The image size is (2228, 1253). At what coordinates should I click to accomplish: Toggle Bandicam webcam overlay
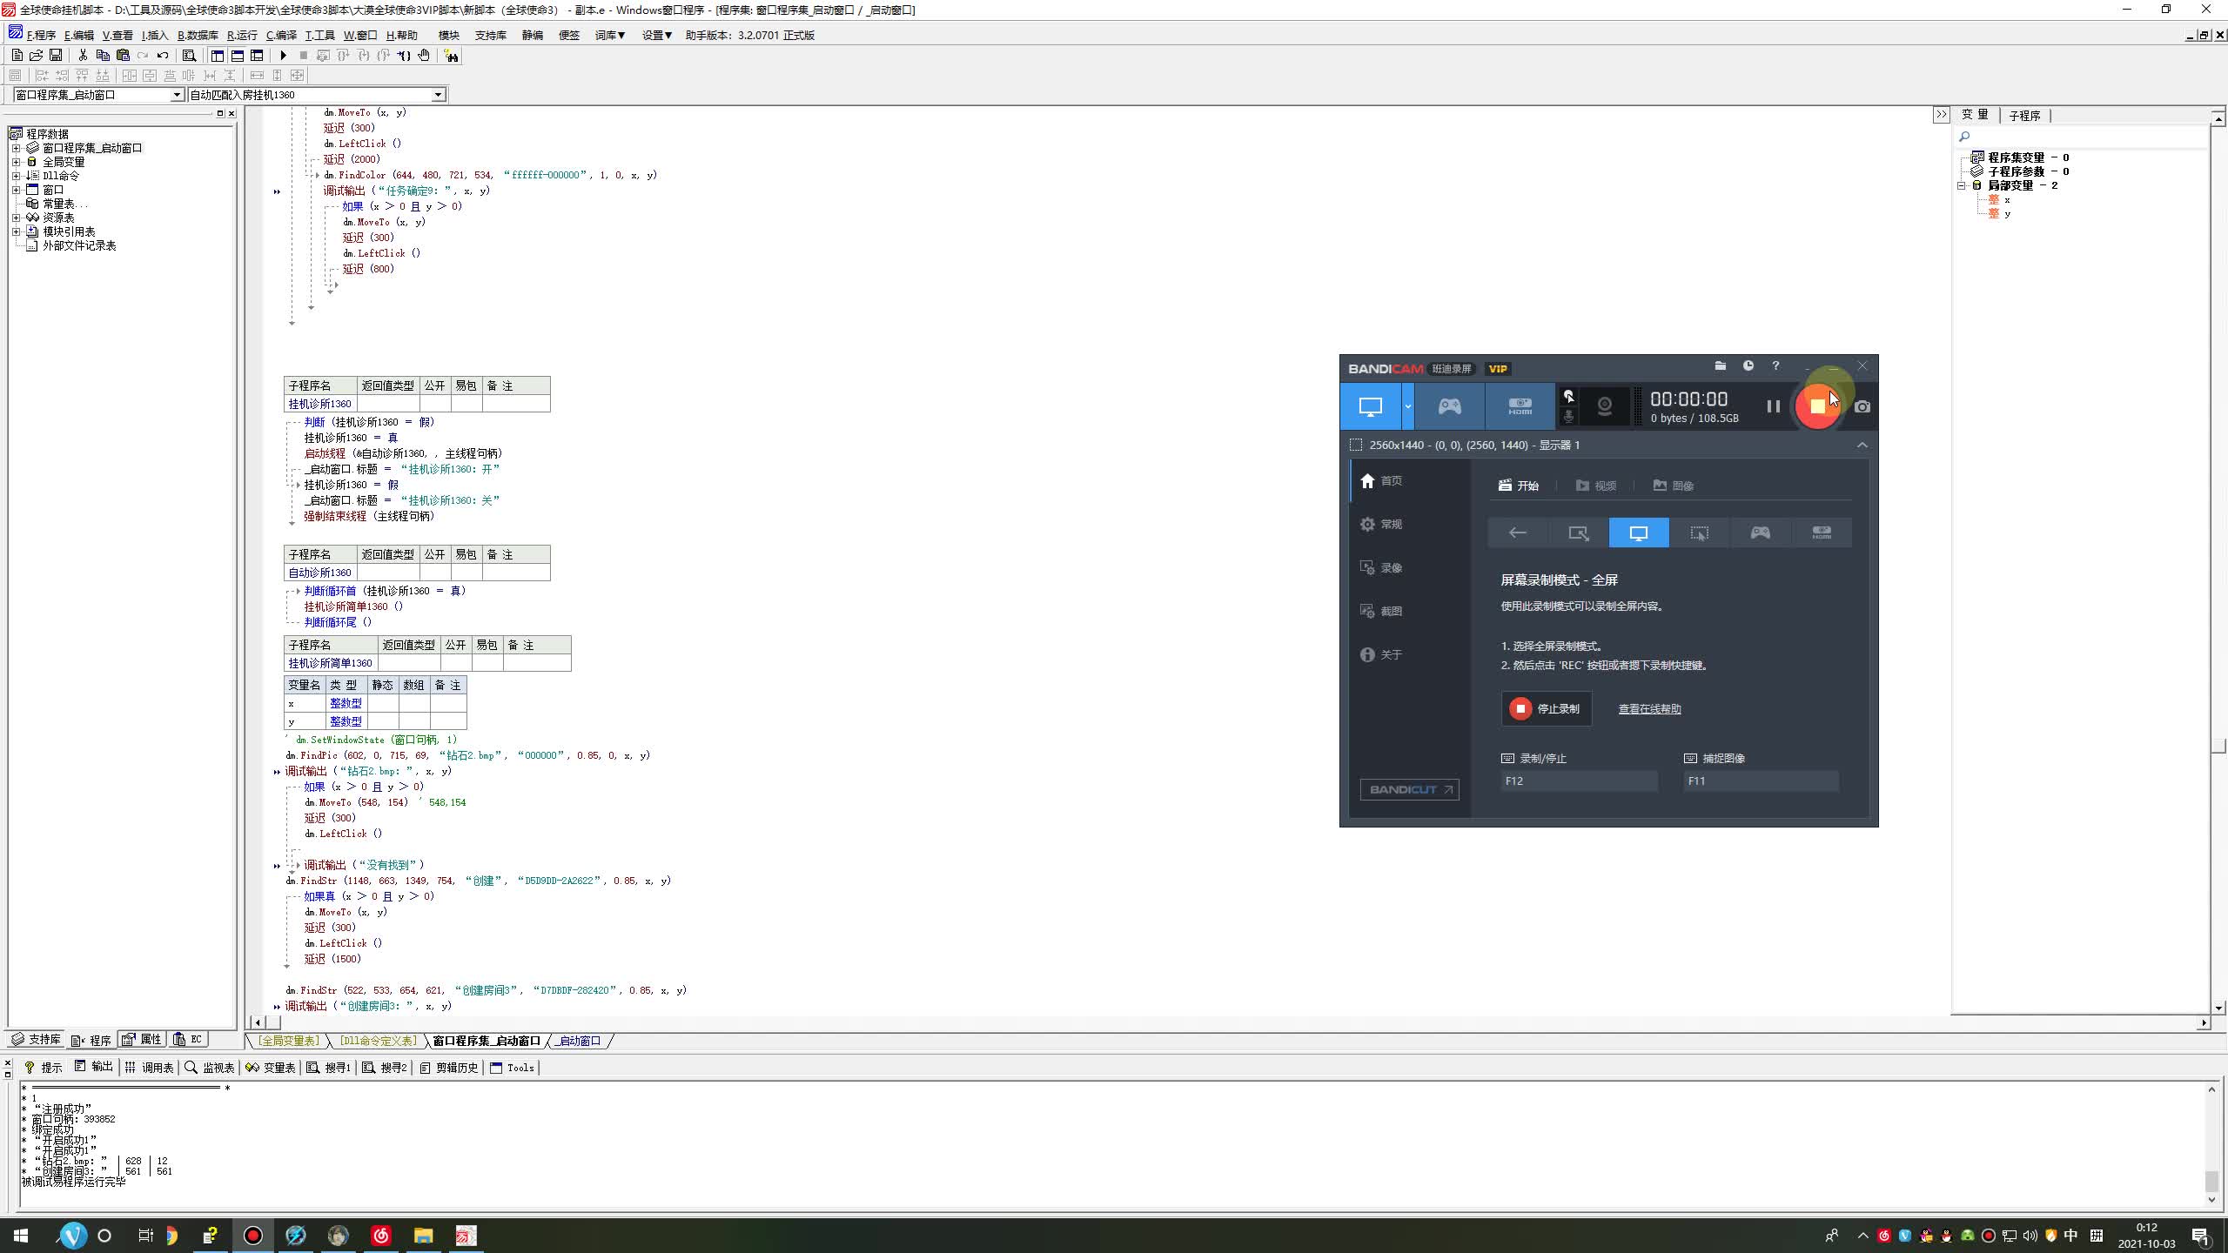[x=1604, y=406]
